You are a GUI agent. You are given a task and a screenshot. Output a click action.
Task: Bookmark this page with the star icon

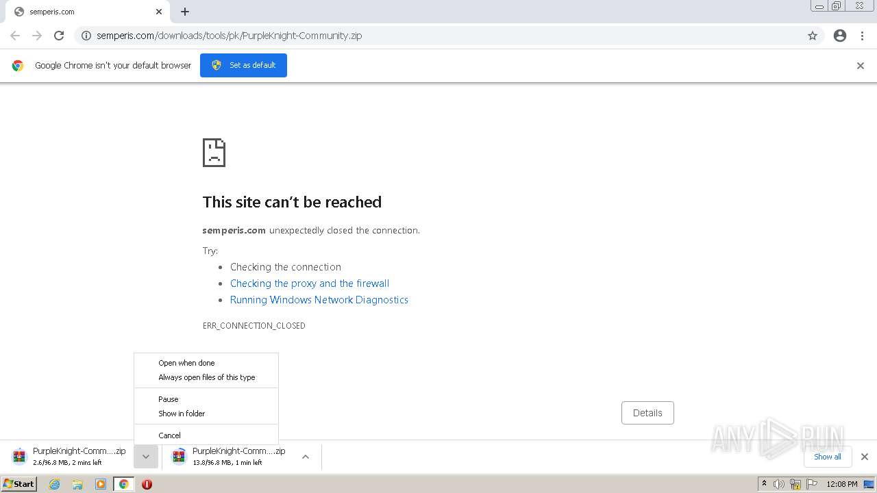coord(813,36)
